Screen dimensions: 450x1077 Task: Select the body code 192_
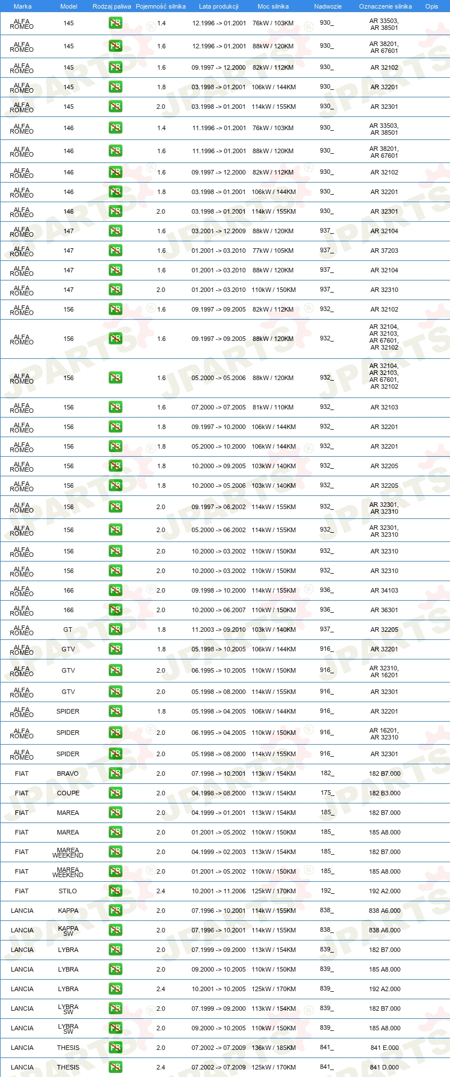click(x=327, y=890)
